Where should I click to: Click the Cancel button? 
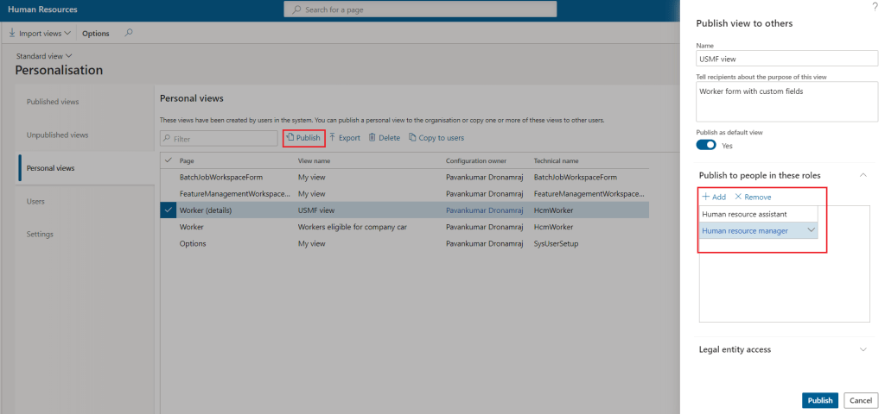coord(860,400)
